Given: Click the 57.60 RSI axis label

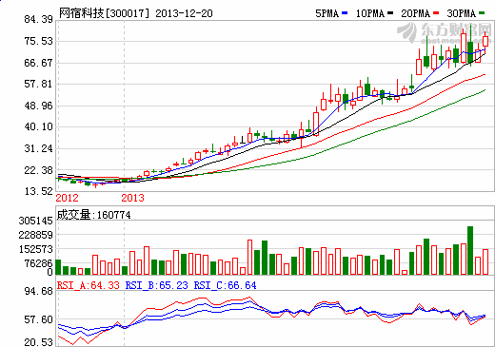Looking at the screenshot, I should 38,319.
